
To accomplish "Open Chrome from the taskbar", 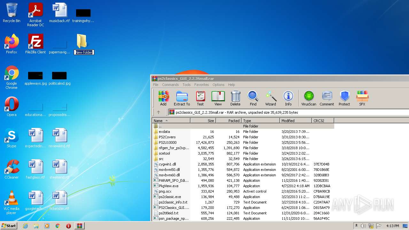I will (x=58, y=226).
